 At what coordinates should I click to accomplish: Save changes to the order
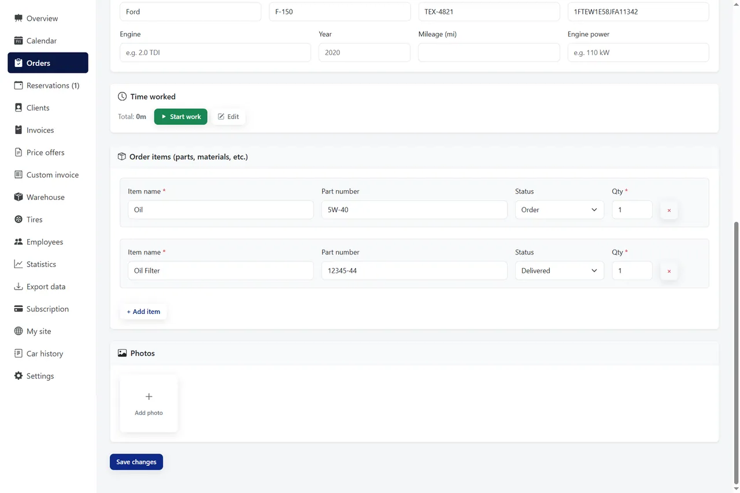click(x=136, y=462)
